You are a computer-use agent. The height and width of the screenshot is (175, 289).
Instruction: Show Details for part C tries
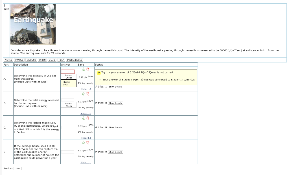(115, 127)
